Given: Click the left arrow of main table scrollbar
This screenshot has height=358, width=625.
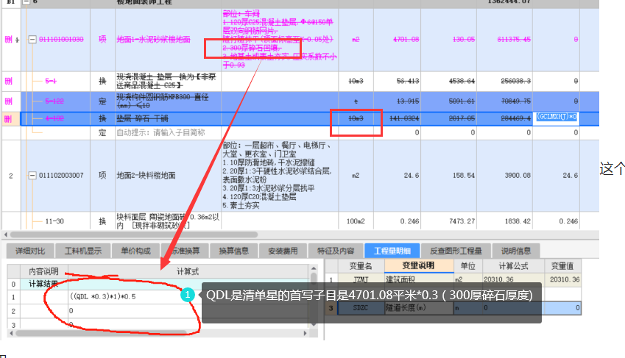Looking at the screenshot, I should 6,235.
